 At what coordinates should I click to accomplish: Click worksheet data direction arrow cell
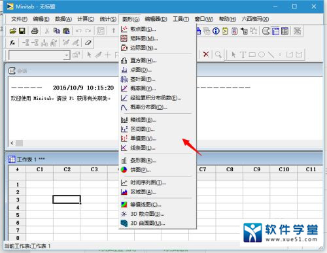pyautogui.click(x=17, y=169)
